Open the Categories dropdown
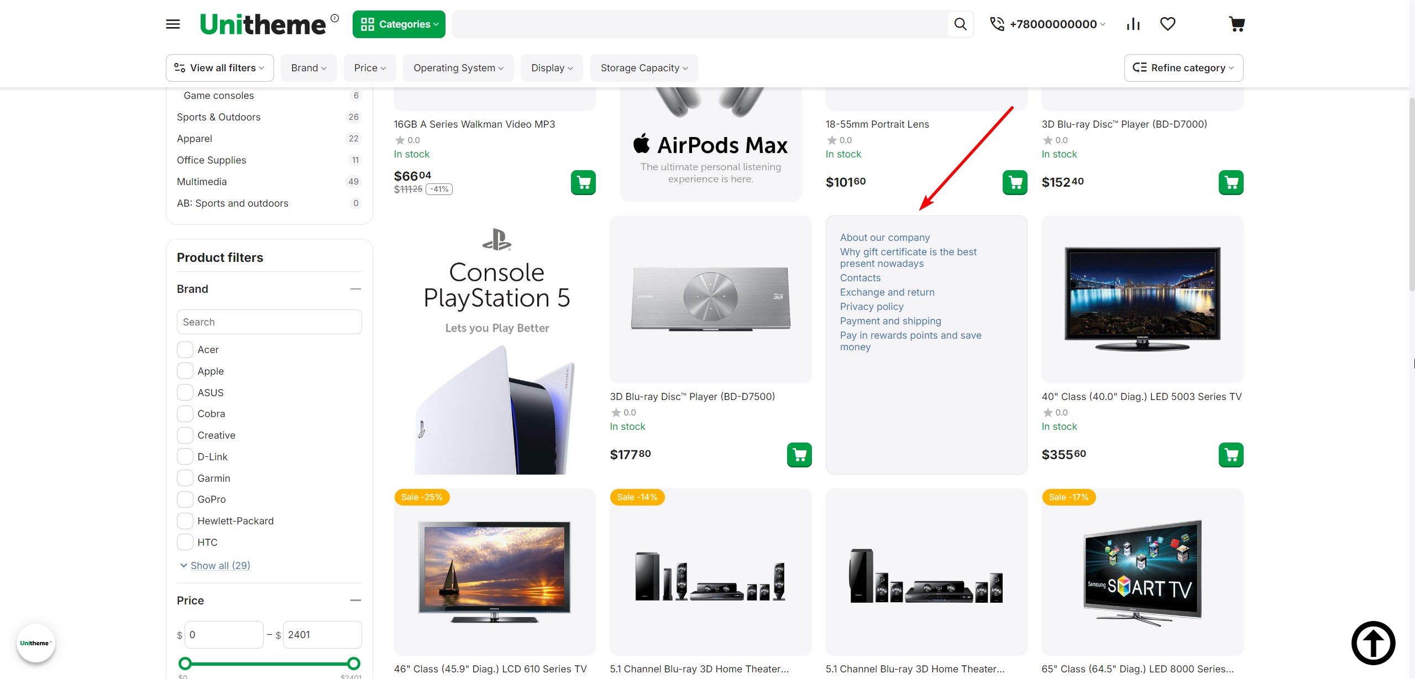This screenshot has width=1415, height=679. tap(399, 24)
